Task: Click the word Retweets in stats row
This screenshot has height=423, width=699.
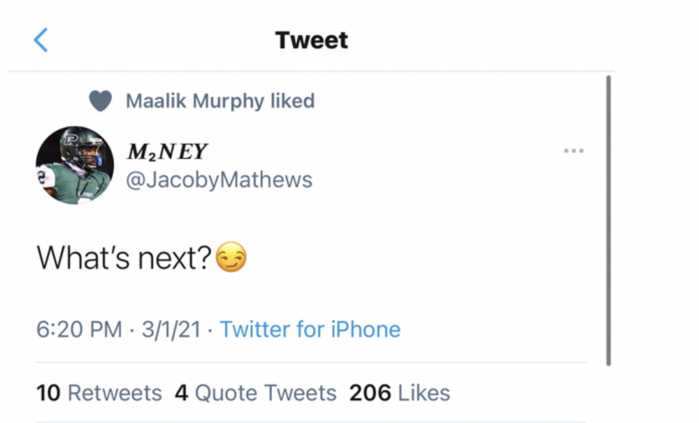Action: [x=115, y=393]
